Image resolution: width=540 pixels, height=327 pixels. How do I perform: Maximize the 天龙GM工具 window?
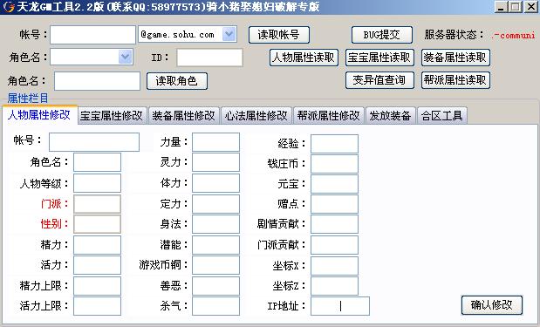click(x=516, y=7)
